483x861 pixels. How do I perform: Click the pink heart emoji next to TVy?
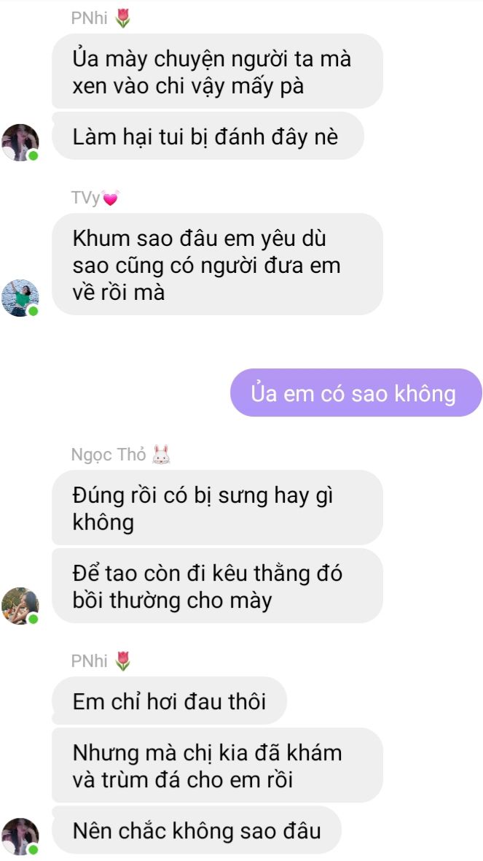click(111, 198)
